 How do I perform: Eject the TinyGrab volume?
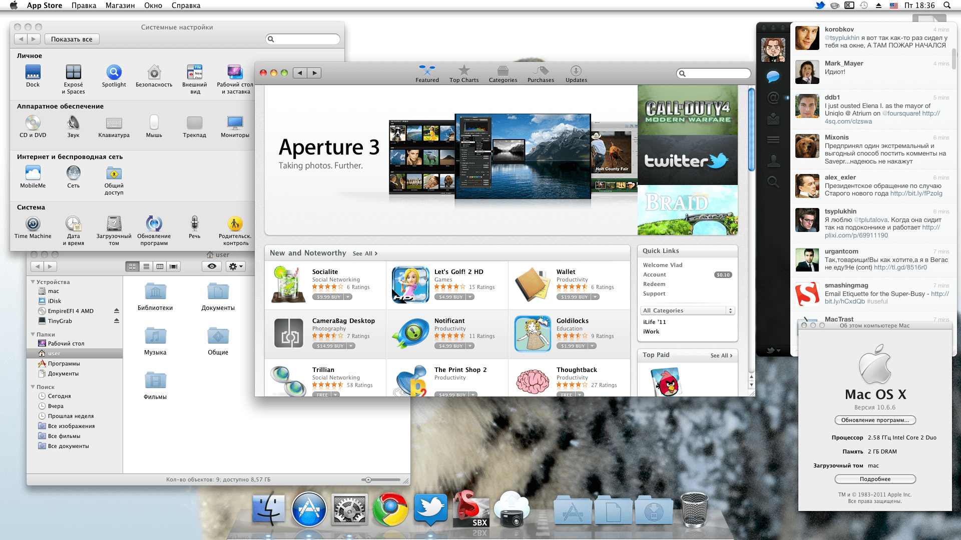point(117,321)
